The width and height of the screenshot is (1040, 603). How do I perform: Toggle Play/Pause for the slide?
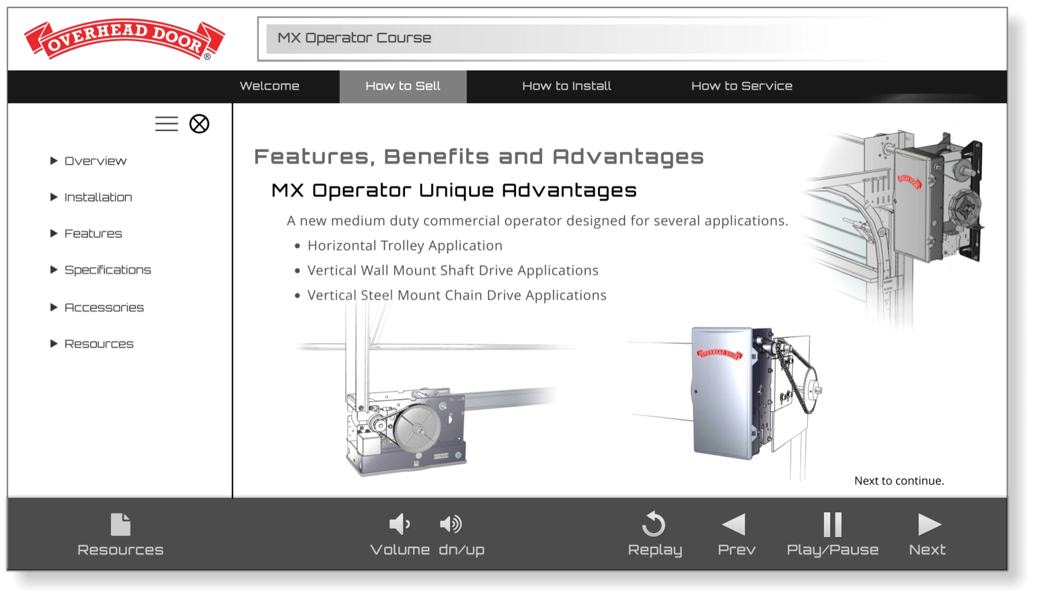(x=833, y=524)
